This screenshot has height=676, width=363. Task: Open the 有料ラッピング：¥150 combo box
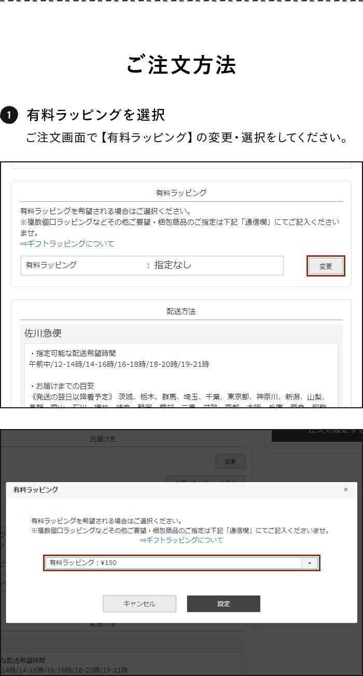[x=174, y=563]
